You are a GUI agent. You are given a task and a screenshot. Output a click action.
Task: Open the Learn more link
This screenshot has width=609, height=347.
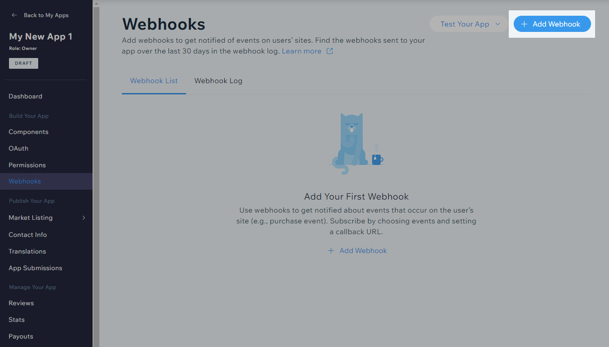[x=301, y=51]
